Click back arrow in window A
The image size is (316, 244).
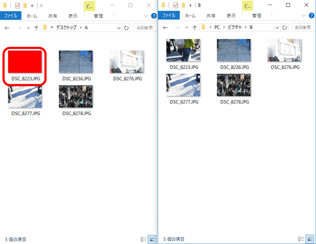point(7,28)
